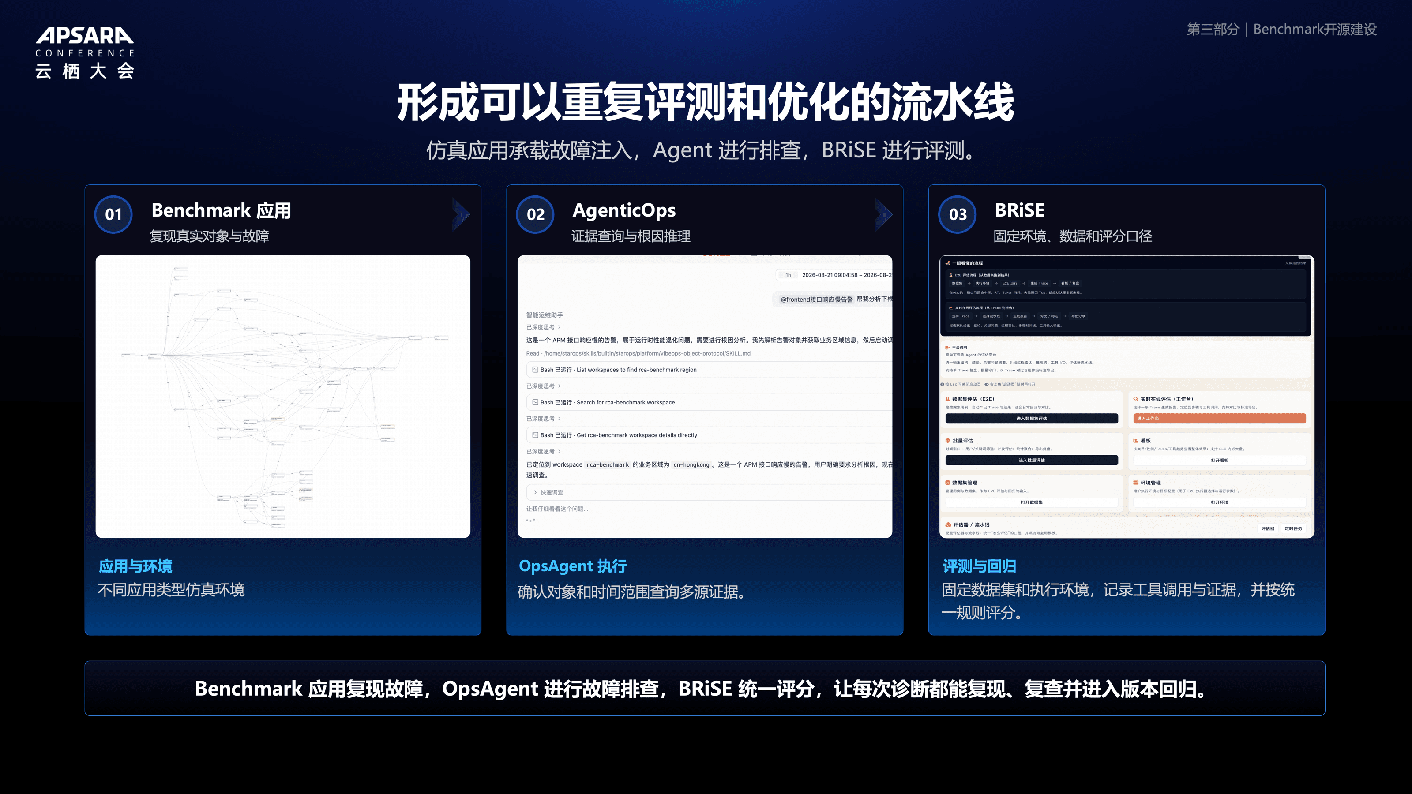Click the toggle icon before 右上角"启动页"随时再打开

[987, 384]
